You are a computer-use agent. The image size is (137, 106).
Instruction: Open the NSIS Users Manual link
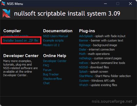click(55, 36)
